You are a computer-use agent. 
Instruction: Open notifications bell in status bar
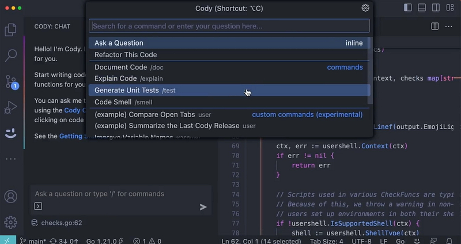449,241
